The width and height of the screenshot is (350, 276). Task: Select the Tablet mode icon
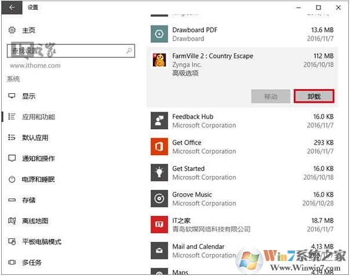[12, 241]
